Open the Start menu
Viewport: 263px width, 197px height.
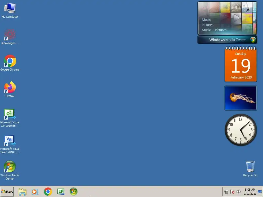[7, 191]
